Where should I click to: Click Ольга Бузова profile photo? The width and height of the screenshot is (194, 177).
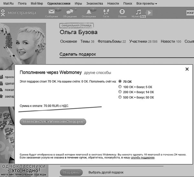(x=23, y=44)
